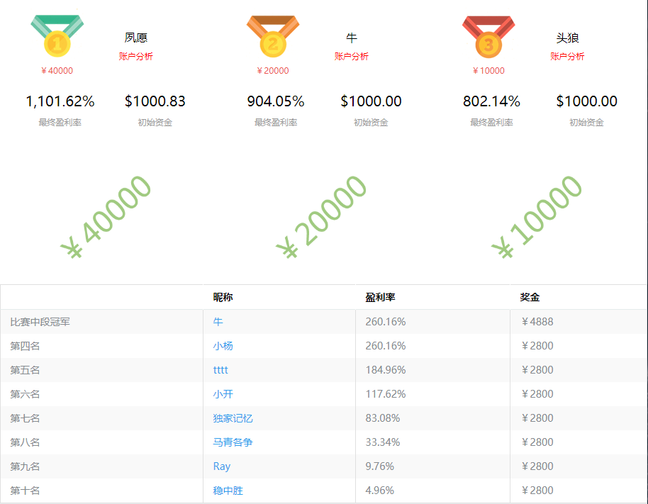Click the gold first-place medal icon
The width and height of the screenshot is (648, 504).
(57, 36)
